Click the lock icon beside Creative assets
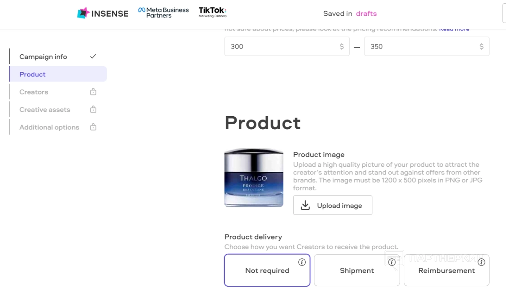The image size is (506, 293). click(93, 109)
